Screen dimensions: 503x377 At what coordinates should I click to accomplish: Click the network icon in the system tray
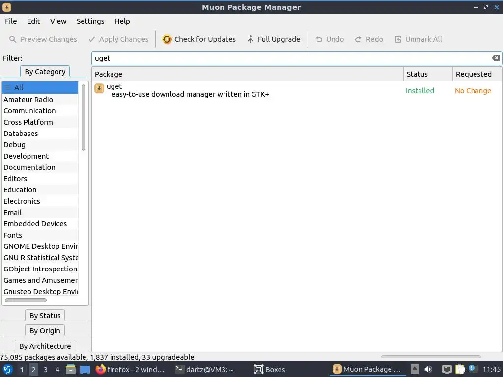pos(447,369)
